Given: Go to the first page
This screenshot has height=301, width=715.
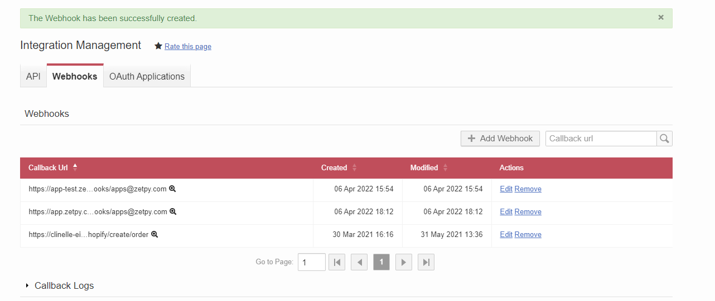Looking at the screenshot, I should click(x=337, y=262).
